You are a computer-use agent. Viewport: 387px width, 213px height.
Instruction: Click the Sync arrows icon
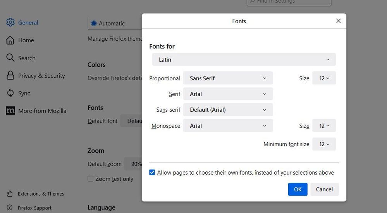tap(10, 93)
